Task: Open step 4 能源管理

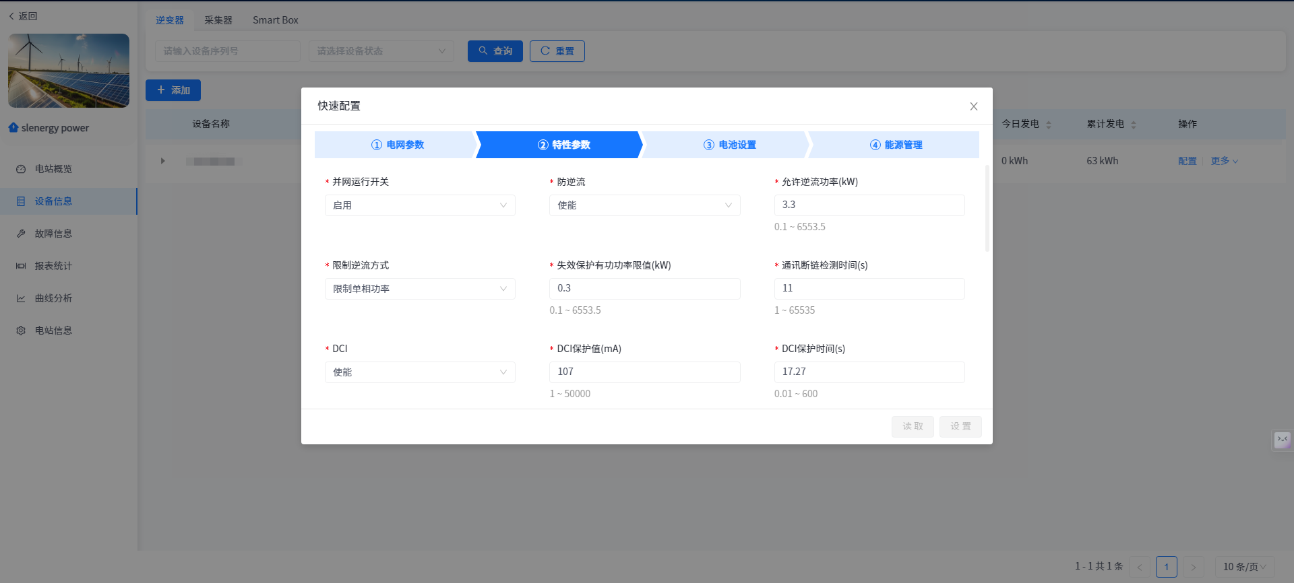Action: (x=896, y=145)
